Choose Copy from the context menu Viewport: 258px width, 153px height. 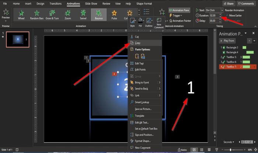[137, 43]
